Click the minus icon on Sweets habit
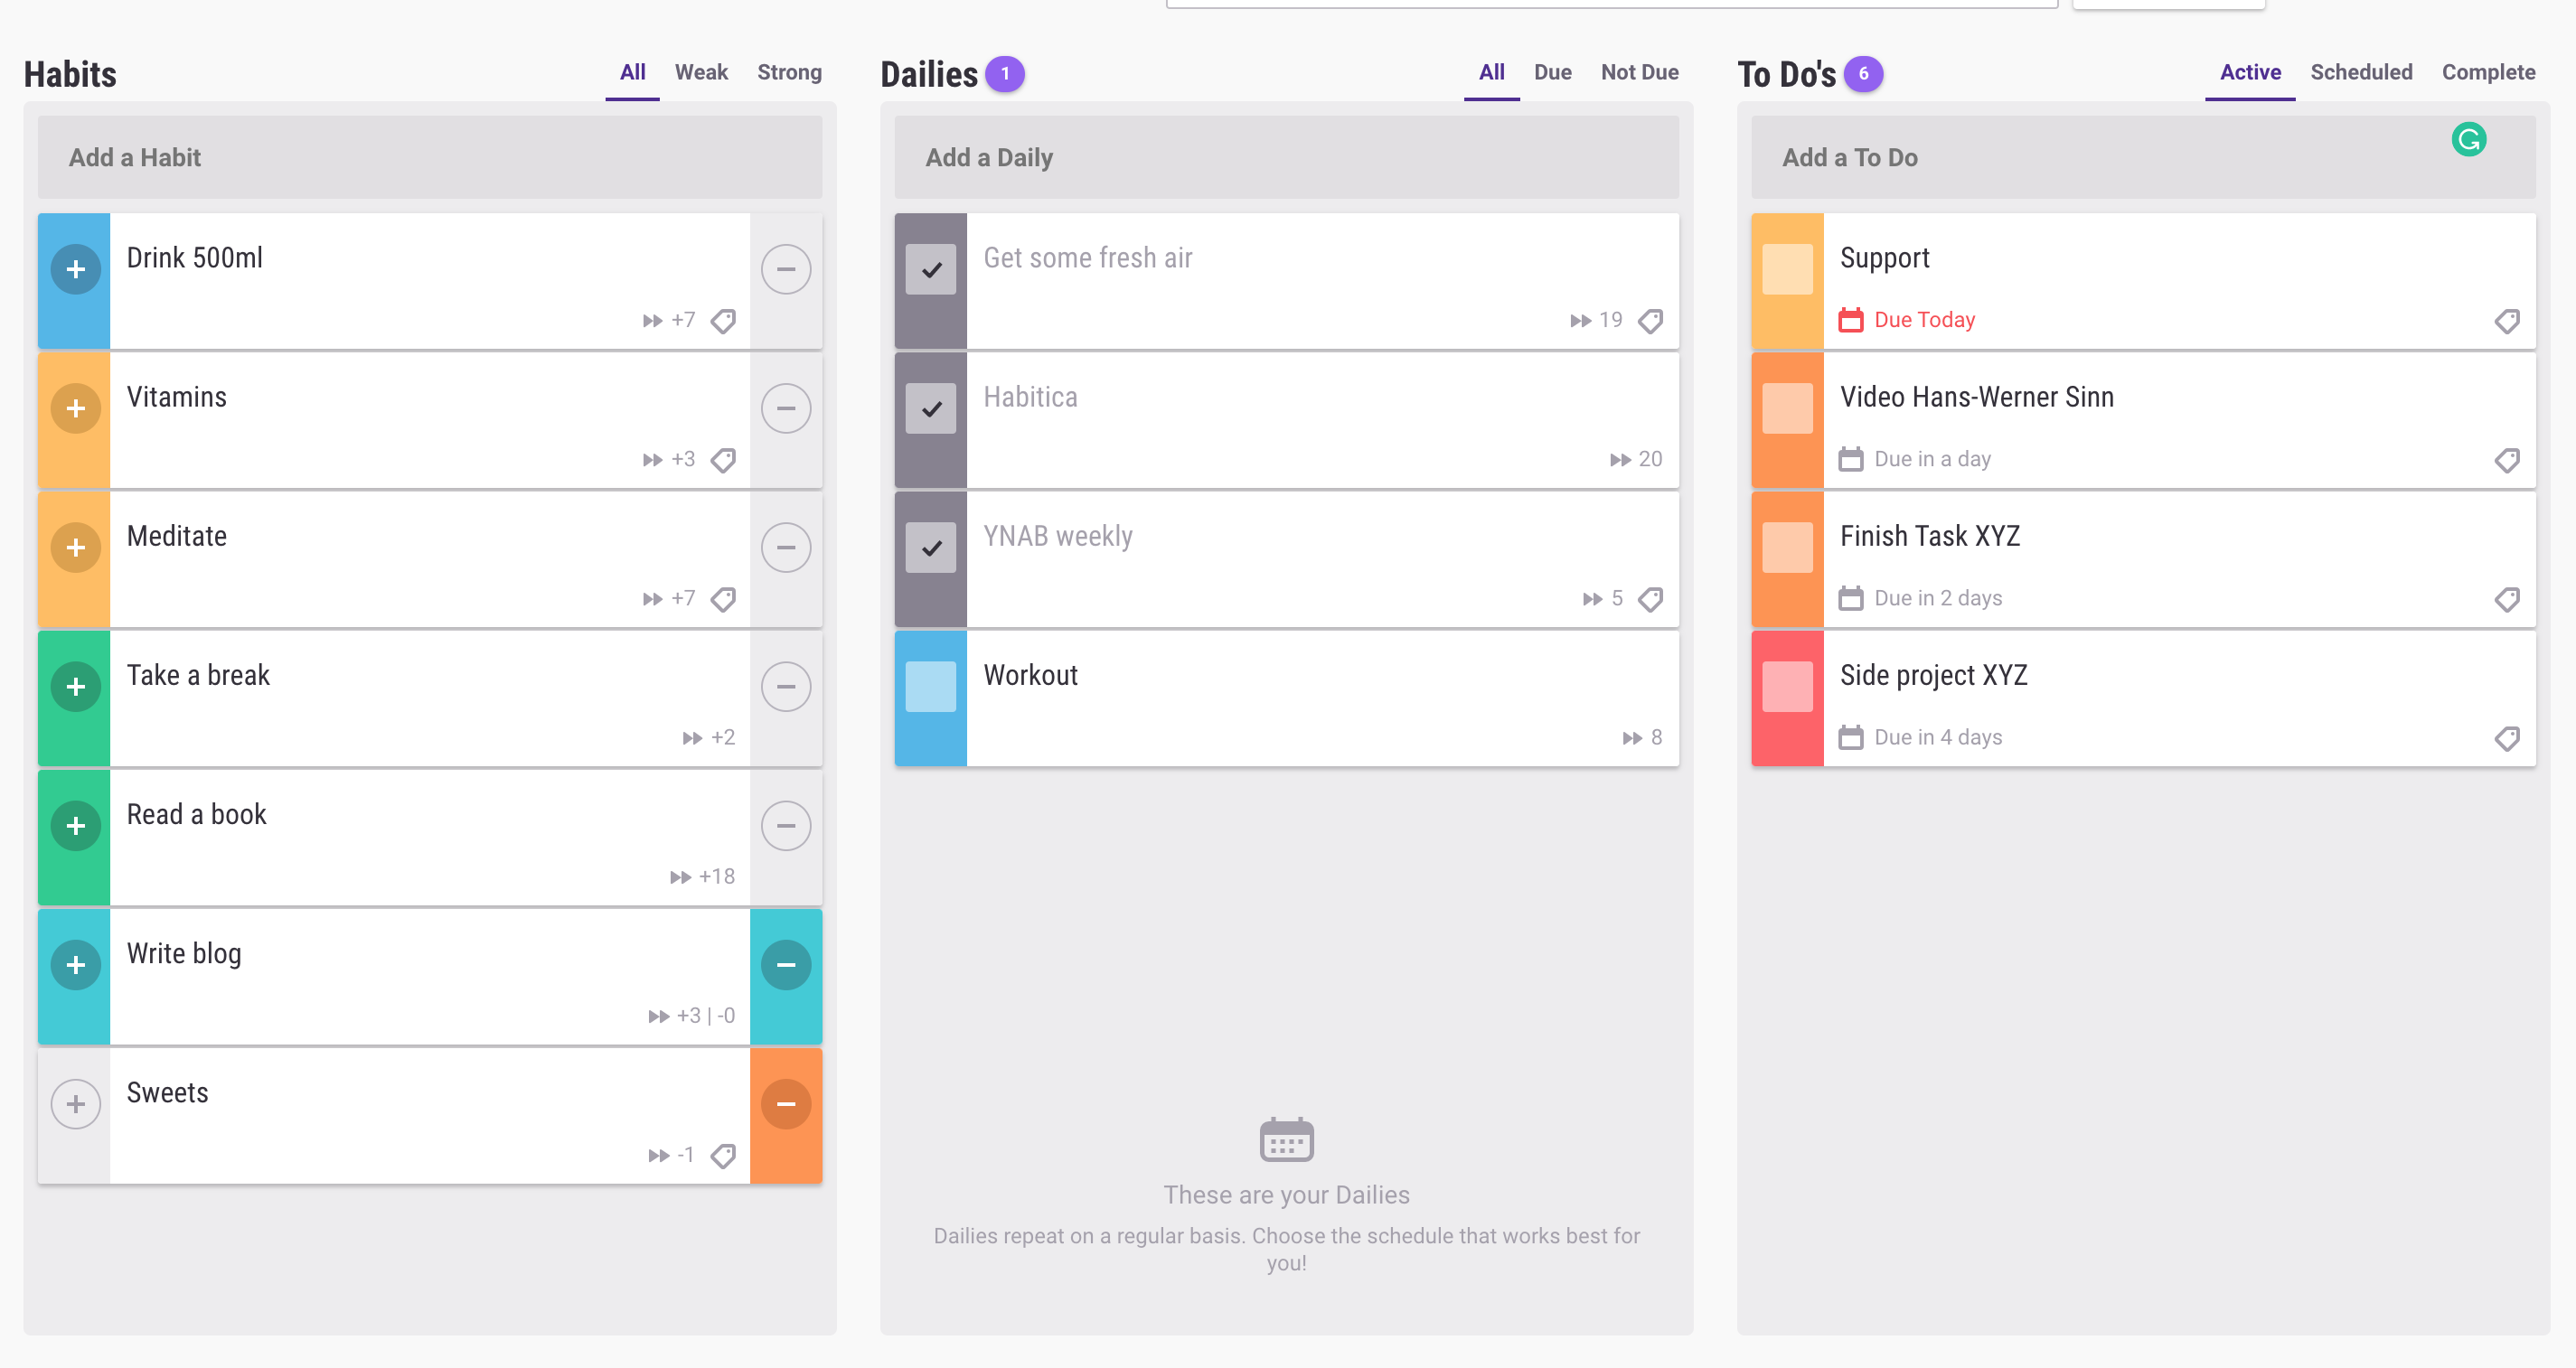Viewport: 2576px width, 1368px height. (x=785, y=1104)
